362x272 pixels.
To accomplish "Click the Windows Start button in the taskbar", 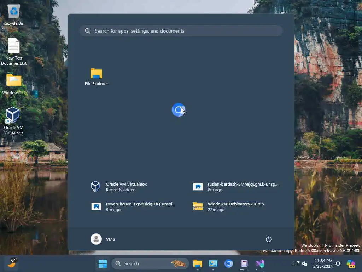I will (103, 263).
